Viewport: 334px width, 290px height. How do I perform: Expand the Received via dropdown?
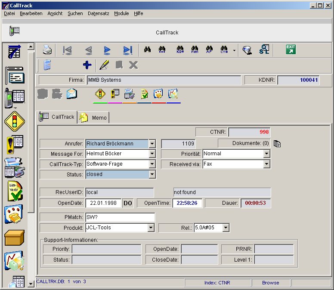click(266, 164)
